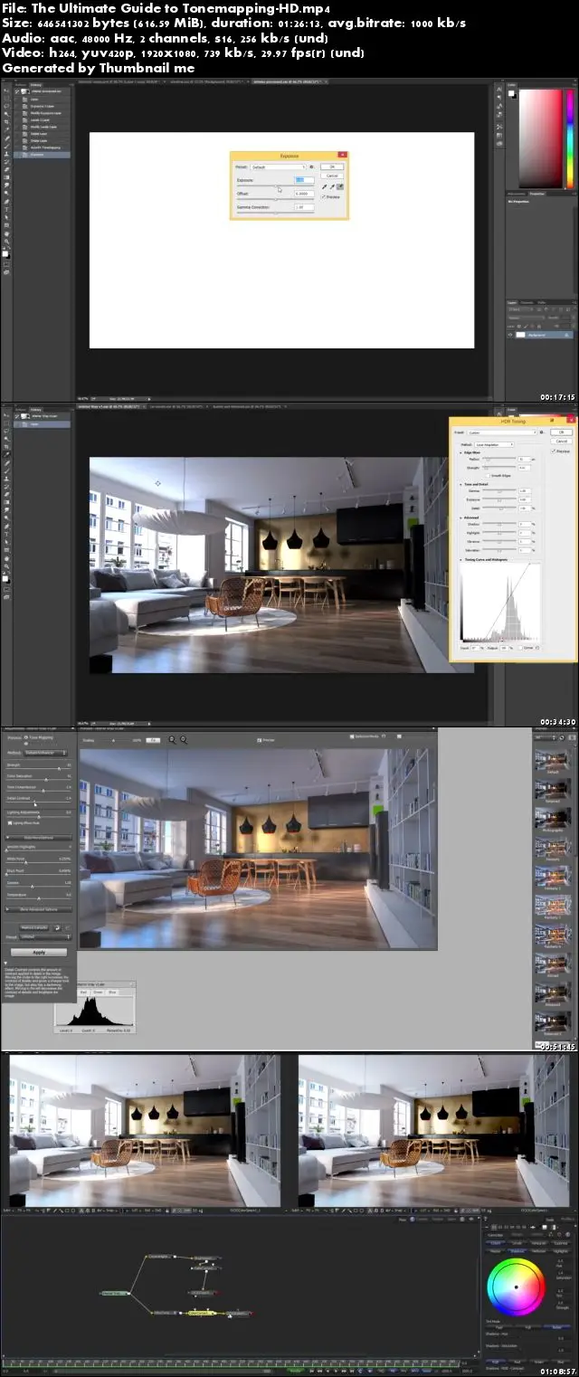This screenshot has width=579, height=1377.
Task: Select the Eraser tool in the Exposure-dialog Photoshop window
Action: (6, 170)
